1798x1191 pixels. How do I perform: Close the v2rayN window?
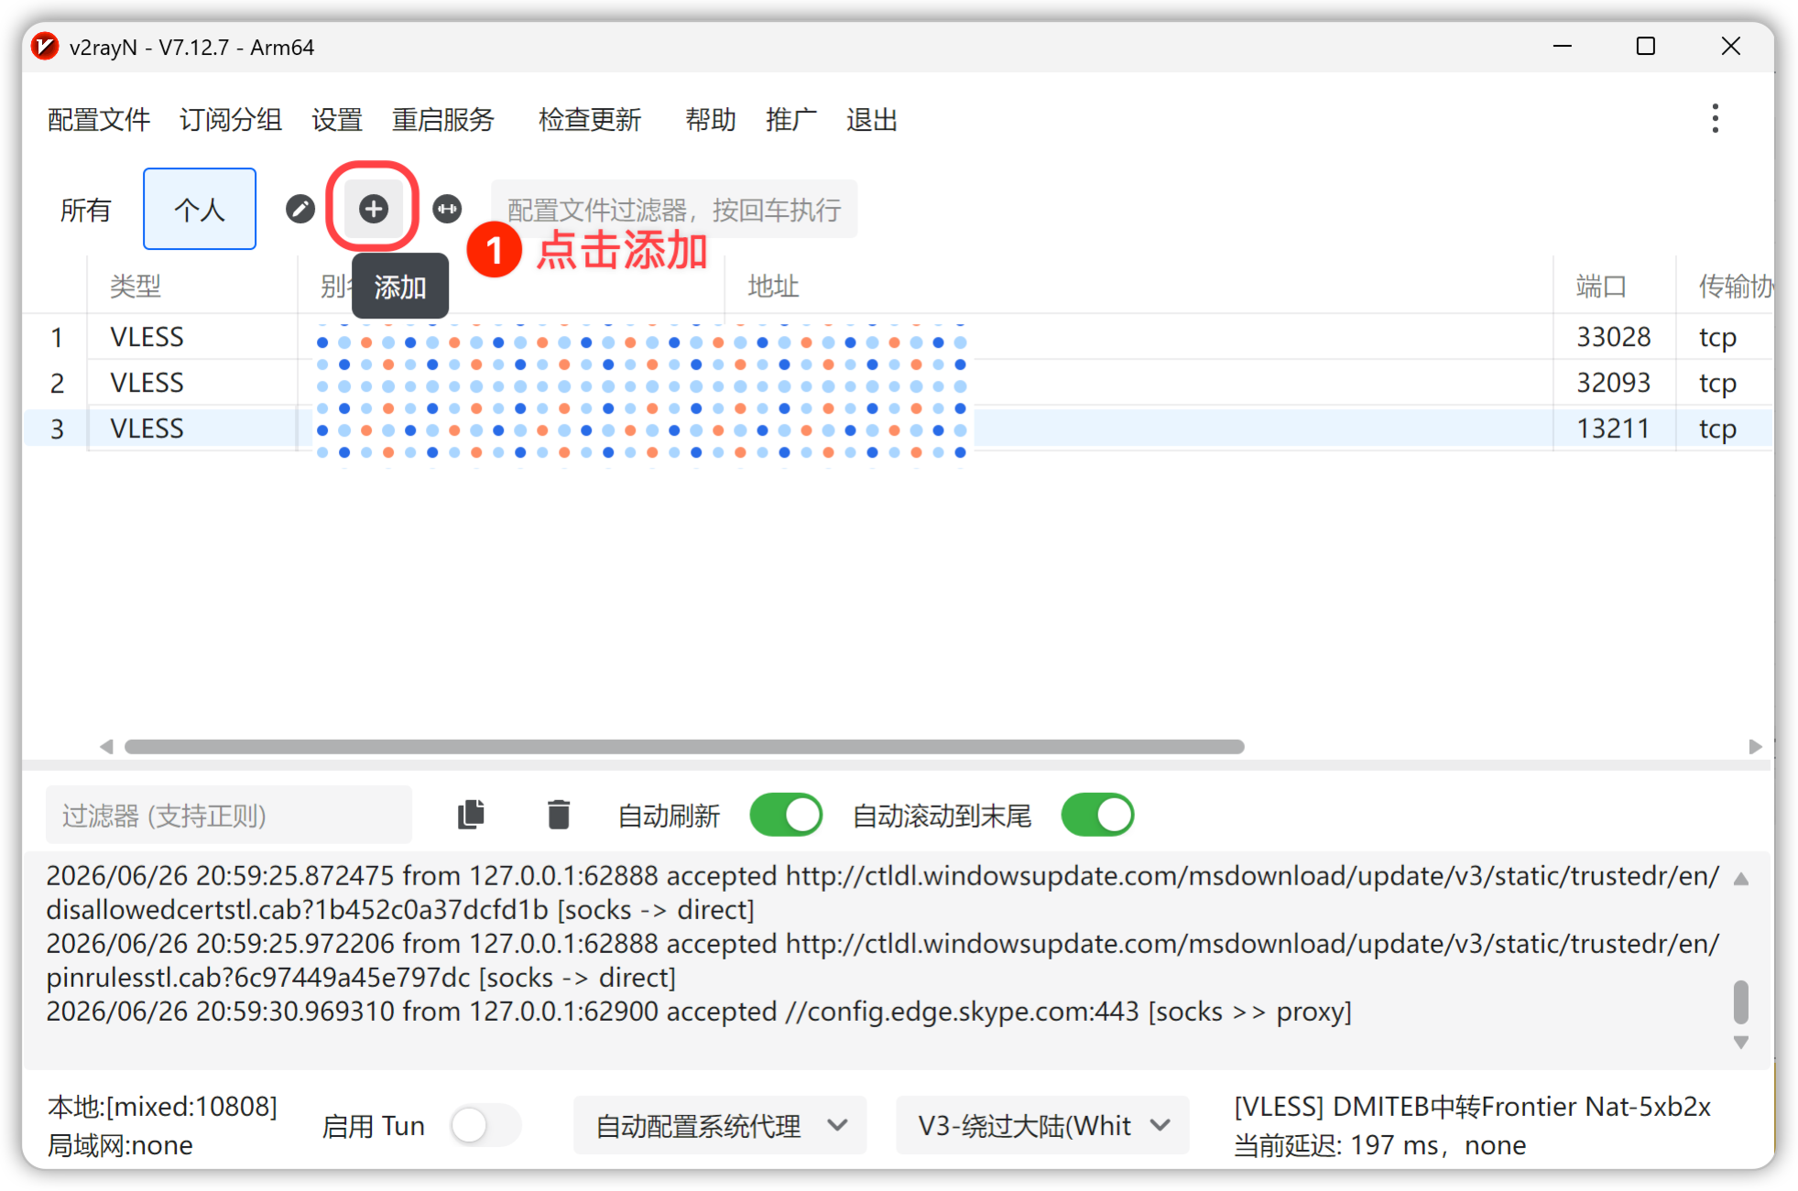tap(1730, 47)
